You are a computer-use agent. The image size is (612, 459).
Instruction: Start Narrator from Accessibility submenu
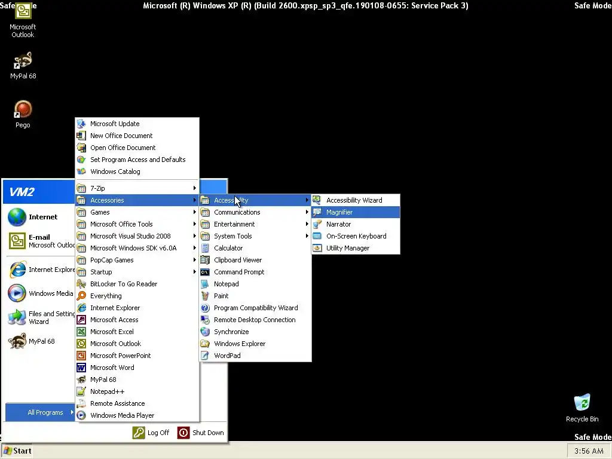tap(356, 224)
